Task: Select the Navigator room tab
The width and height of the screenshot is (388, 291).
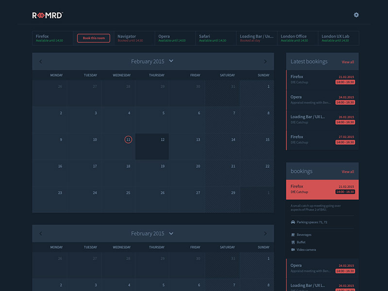Action: (131, 38)
